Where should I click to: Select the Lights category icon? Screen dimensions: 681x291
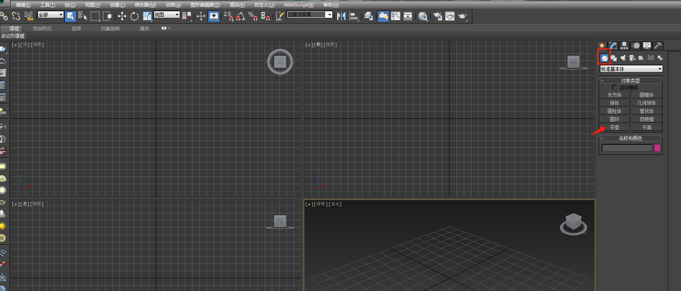pyautogui.click(x=623, y=58)
